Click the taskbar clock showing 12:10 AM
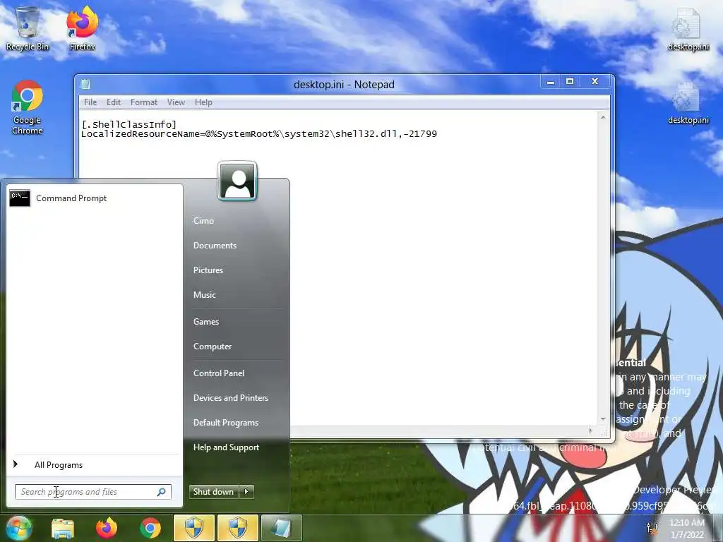 [687, 528]
